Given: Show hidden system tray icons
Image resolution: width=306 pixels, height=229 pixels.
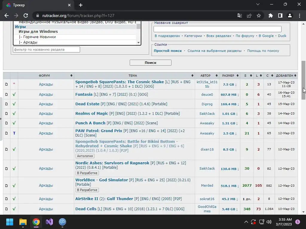Looking at the screenshot, I should tap(246, 222).
